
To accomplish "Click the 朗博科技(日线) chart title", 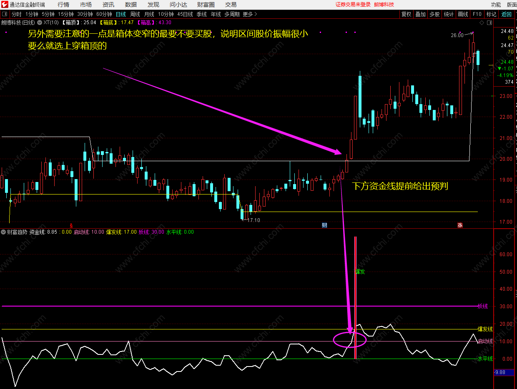I will click(18, 22).
